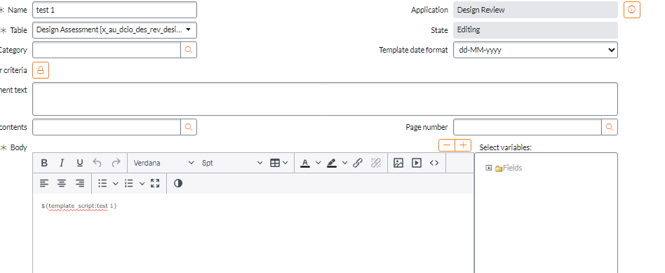Screen dimensions: 665x273
Task: Toggle italic formatting in Body editor
Action: click(x=62, y=163)
